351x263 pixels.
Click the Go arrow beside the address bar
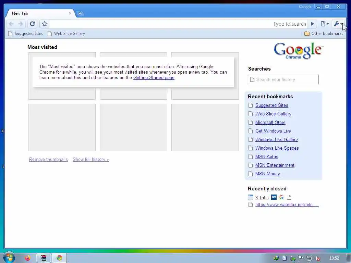(x=312, y=24)
